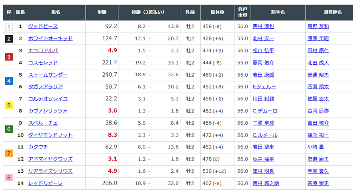The height and width of the screenshot is (191, 353).
Task: Open jockey link F.ジェルー
Action: [264, 87]
